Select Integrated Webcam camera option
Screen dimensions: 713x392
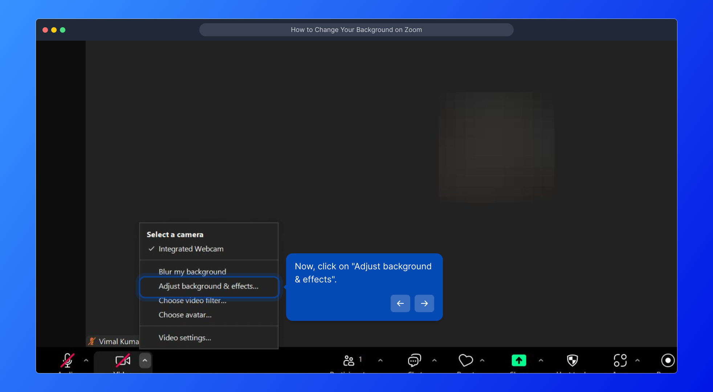coord(191,249)
